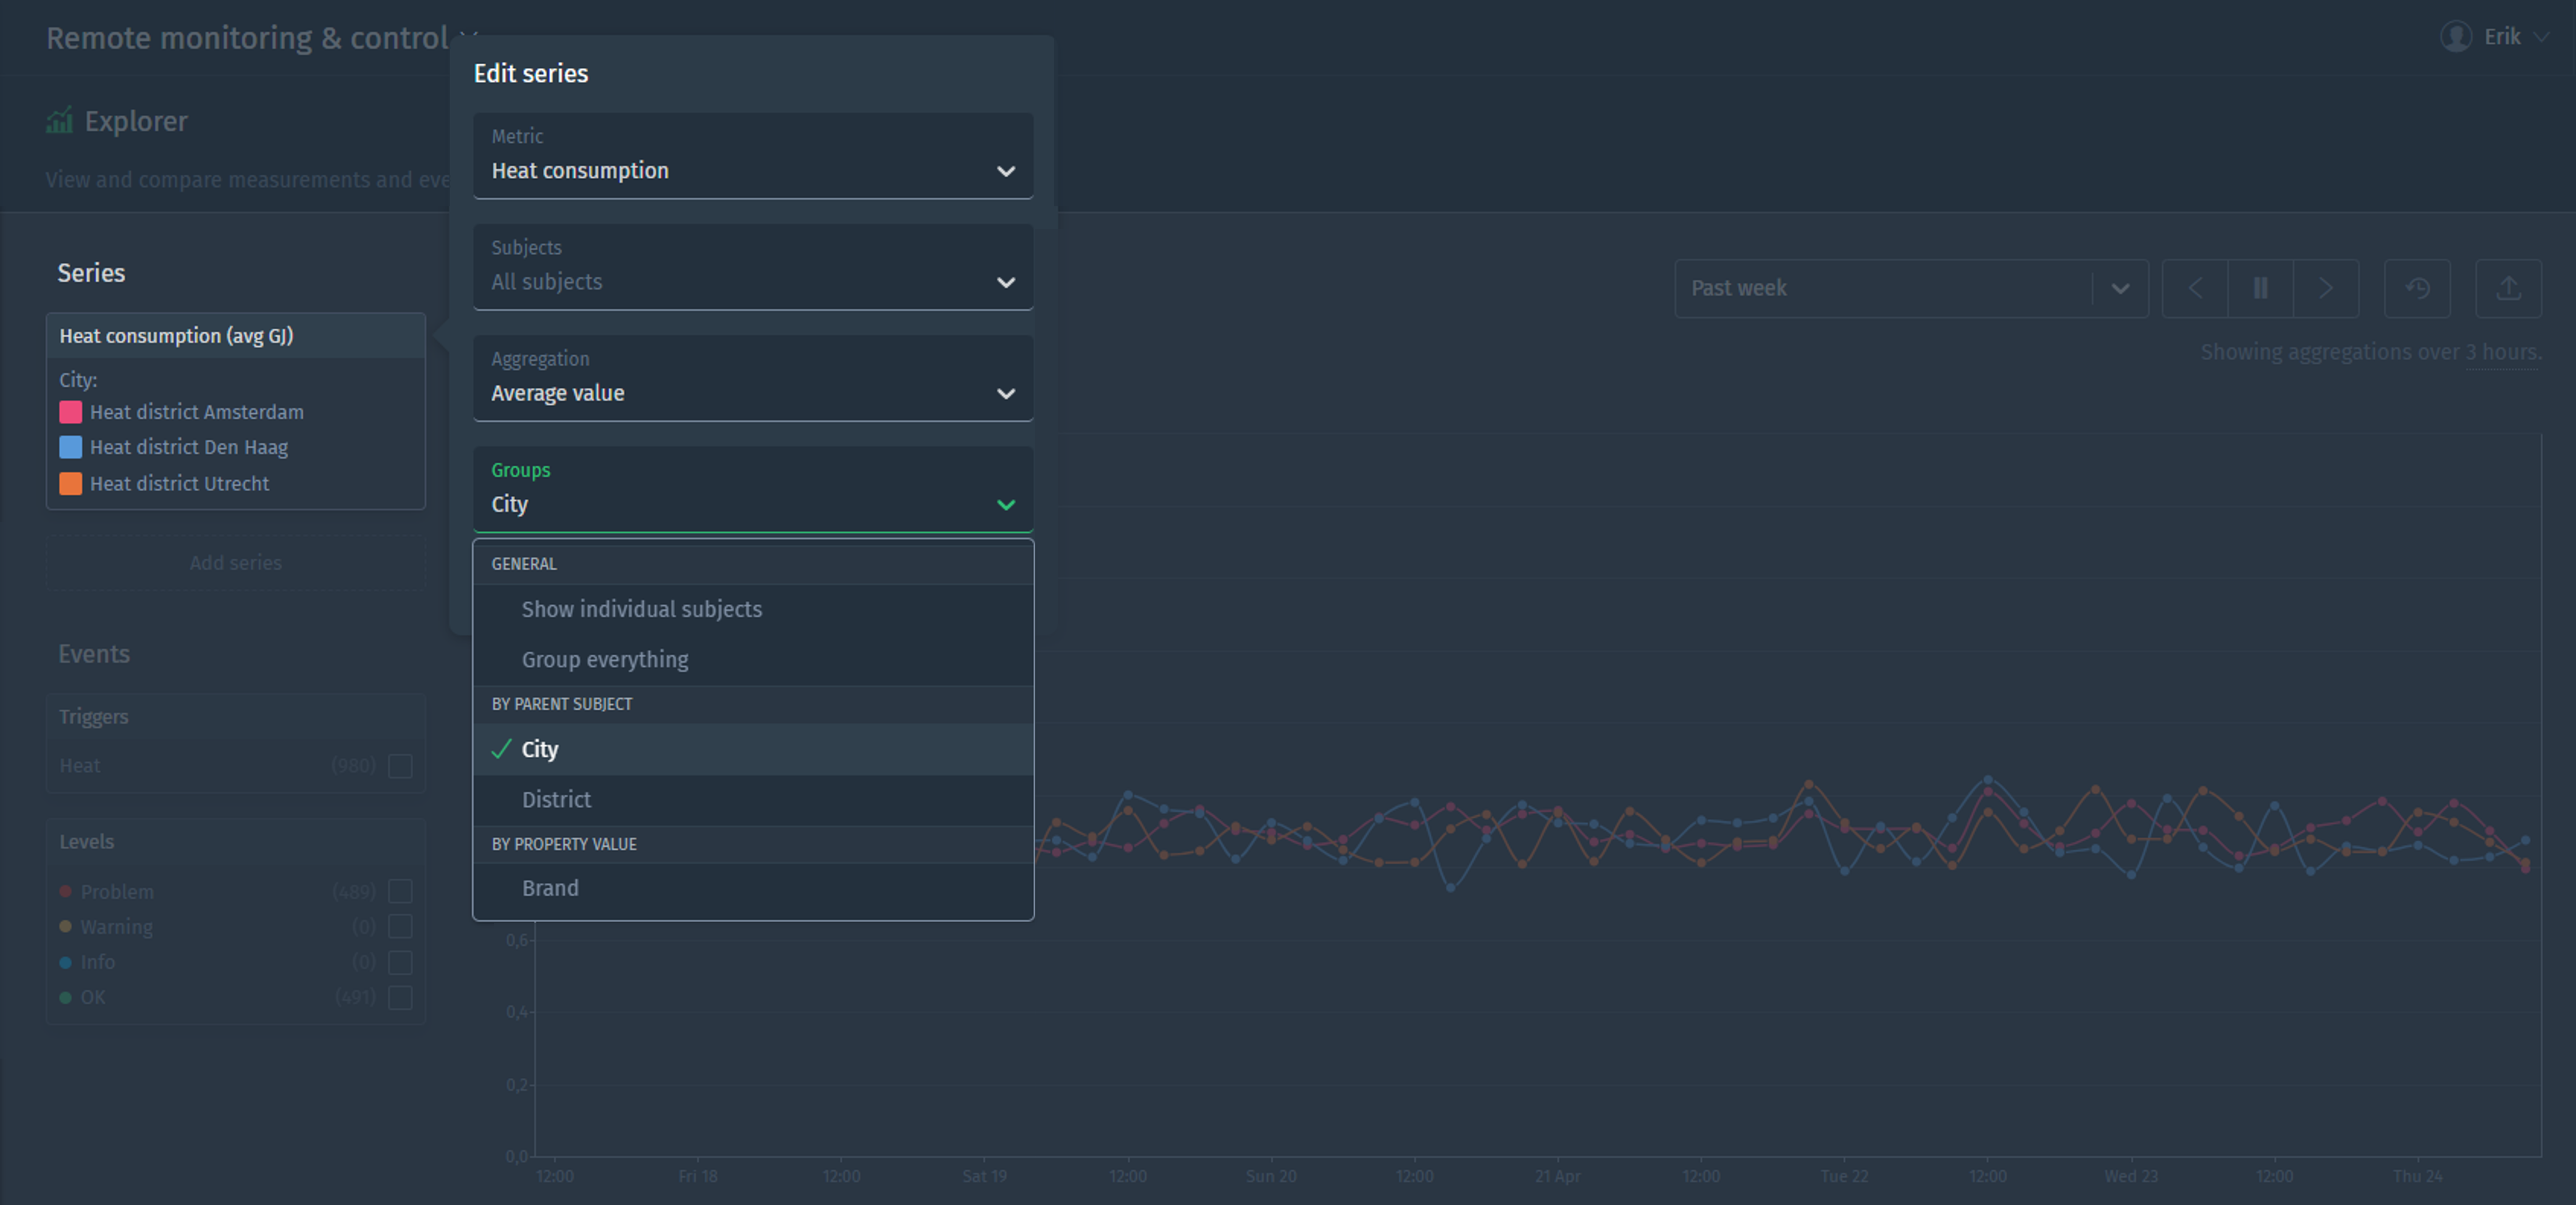Go to next time period arrow
This screenshot has height=1205, width=2576.
point(2325,289)
